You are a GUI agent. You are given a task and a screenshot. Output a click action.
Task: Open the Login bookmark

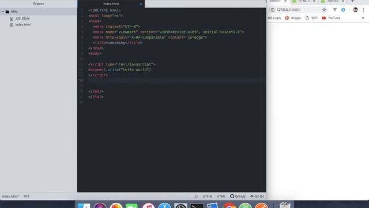274,18
